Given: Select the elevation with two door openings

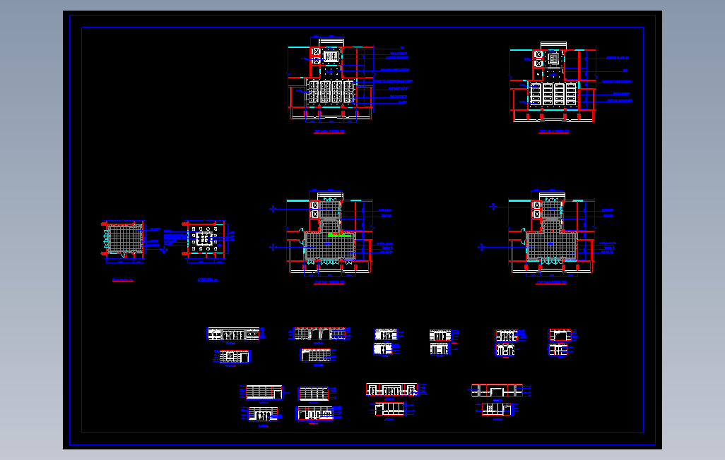Looking at the screenshot, I should 320,334.
